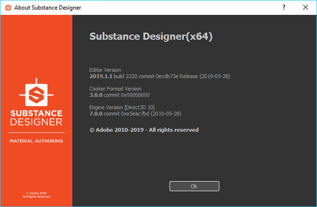Click the question mark help button

point(284,7)
